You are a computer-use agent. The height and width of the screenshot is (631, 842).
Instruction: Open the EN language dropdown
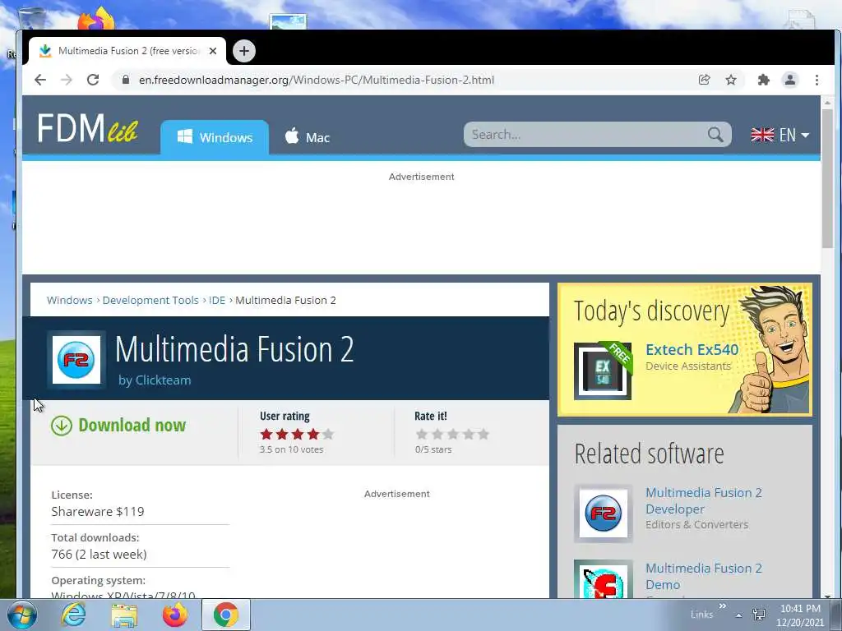click(x=780, y=135)
